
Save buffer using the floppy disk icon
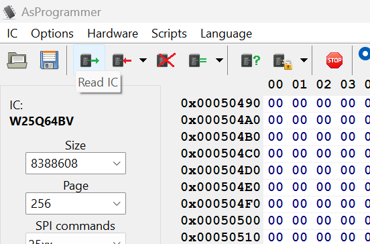point(49,60)
